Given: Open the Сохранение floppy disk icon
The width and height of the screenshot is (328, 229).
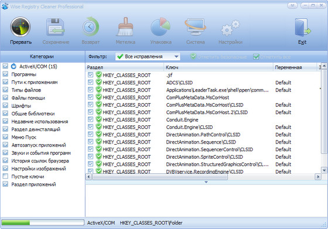Looking at the screenshot, I should pyautogui.click(x=56, y=28).
